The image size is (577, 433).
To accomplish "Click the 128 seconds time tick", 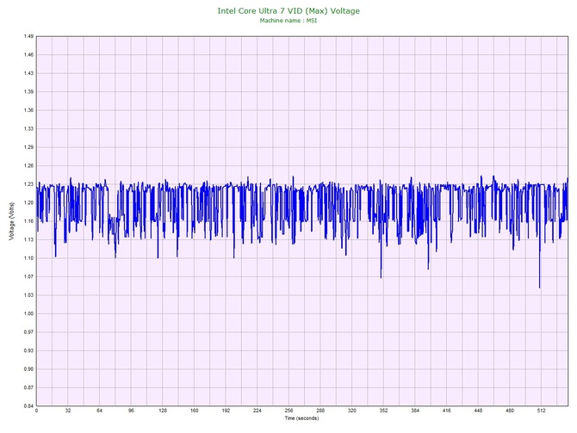I will point(163,411).
